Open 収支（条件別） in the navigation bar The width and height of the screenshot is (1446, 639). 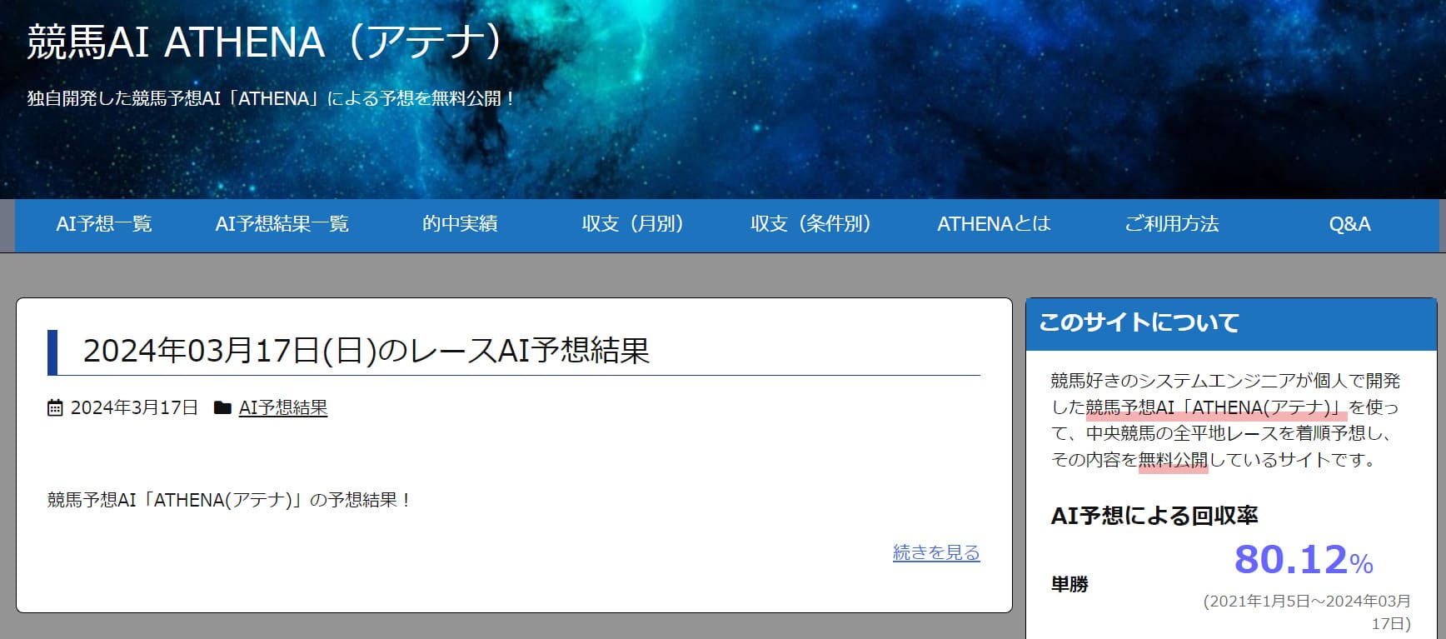pyautogui.click(x=810, y=224)
